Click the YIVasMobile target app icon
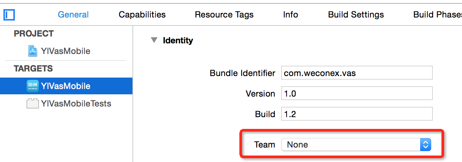The width and height of the screenshot is (462, 162). click(x=33, y=86)
